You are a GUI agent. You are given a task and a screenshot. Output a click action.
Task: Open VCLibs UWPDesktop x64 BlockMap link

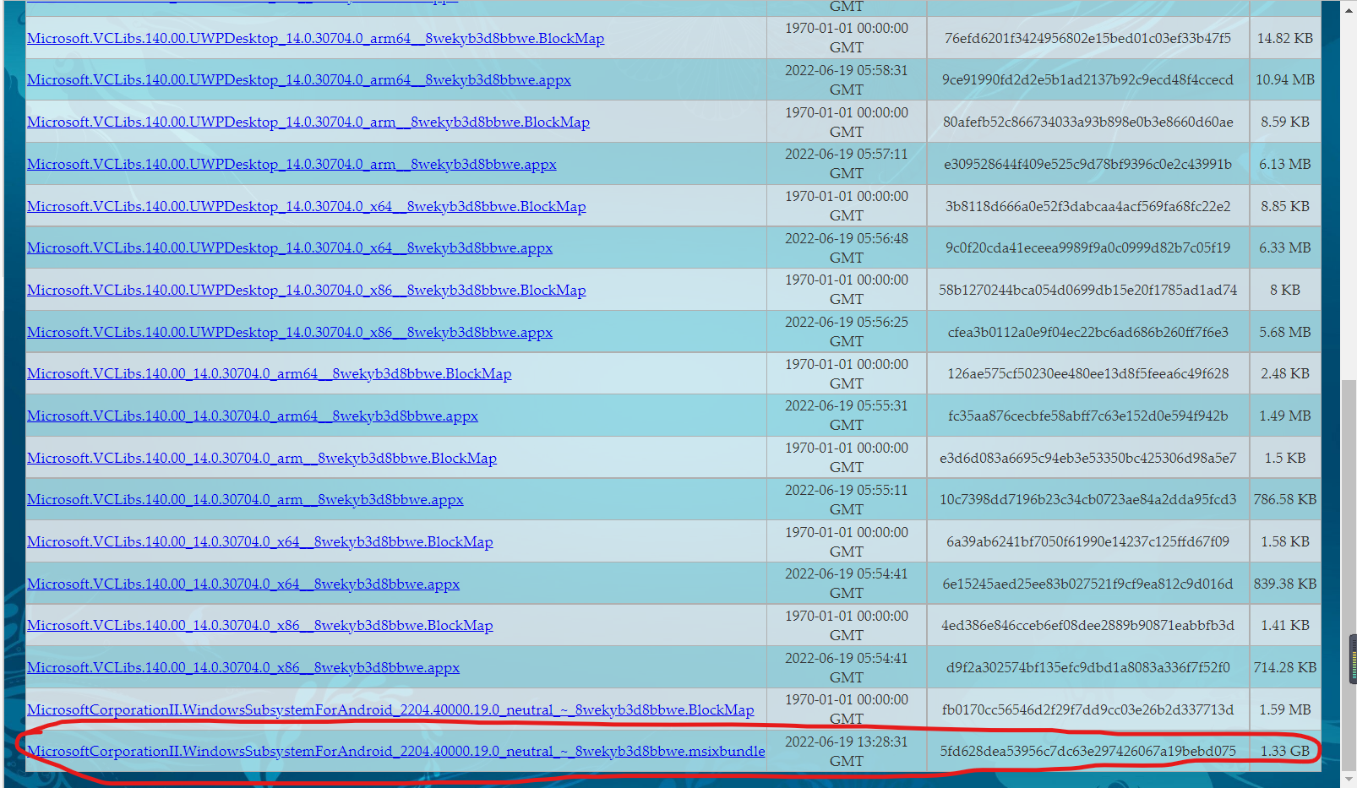point(307,206)
